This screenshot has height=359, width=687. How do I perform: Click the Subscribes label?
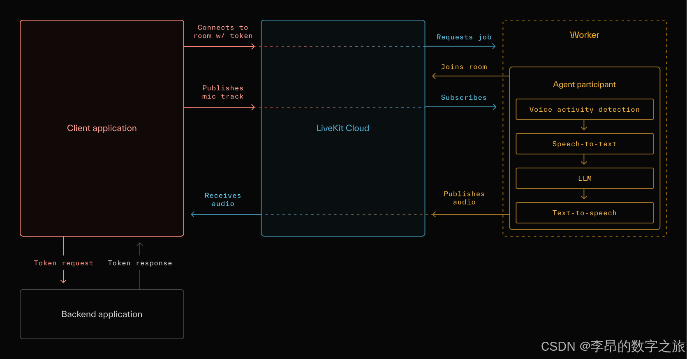click(x=464, y=97)
